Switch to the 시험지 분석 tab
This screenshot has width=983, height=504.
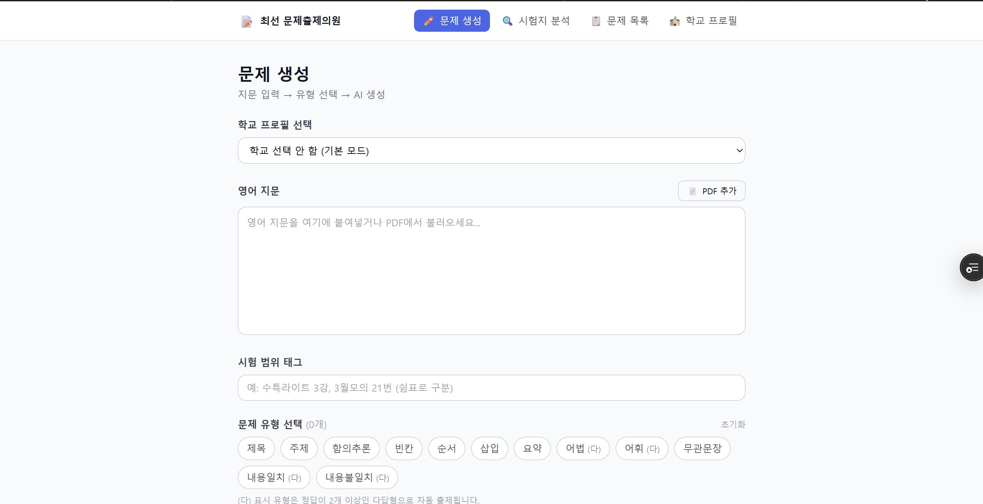[536, 21]
